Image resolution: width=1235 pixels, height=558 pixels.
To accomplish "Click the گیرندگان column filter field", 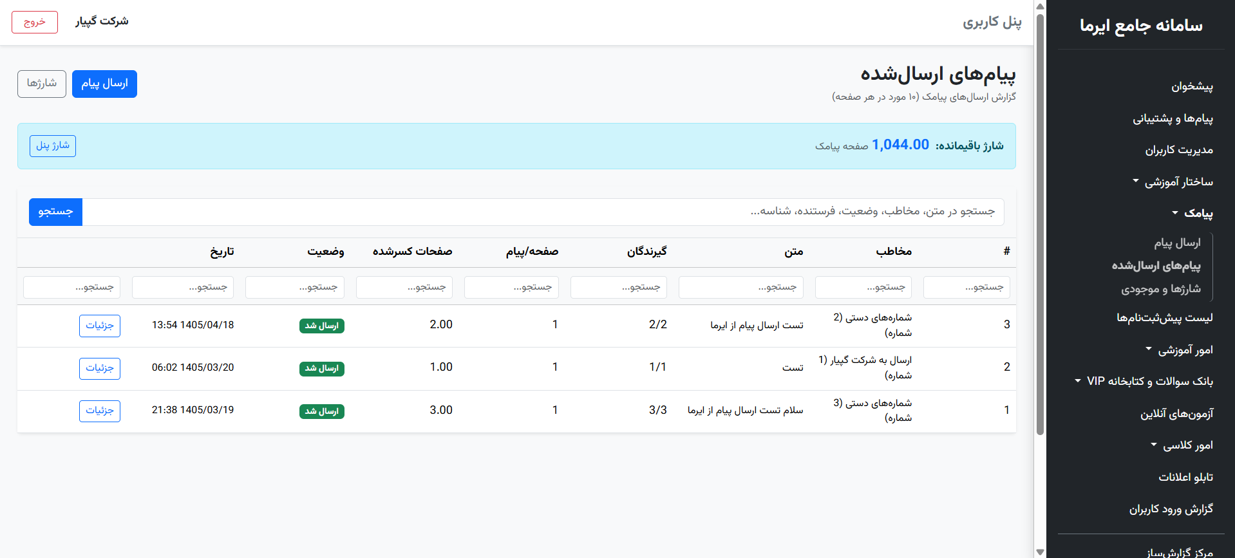I will (x=619, y=287).
